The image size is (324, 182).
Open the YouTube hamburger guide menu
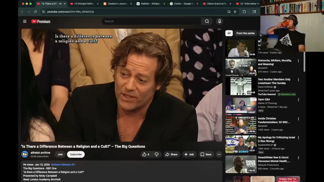[25, 21]
